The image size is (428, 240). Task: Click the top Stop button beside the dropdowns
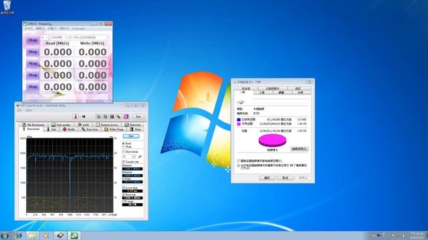(33, 40)
